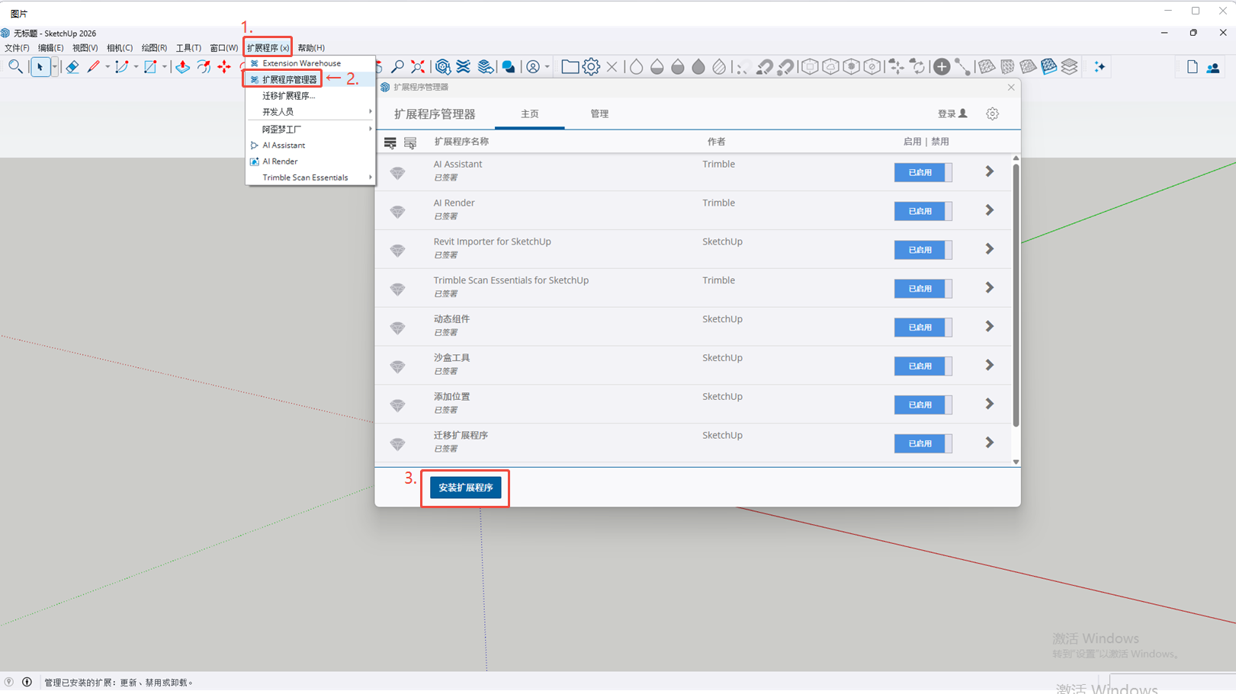Open the Trimble Scan Essentials submenu
This screenshot has height=694, width=1236.
pos(310,177)
